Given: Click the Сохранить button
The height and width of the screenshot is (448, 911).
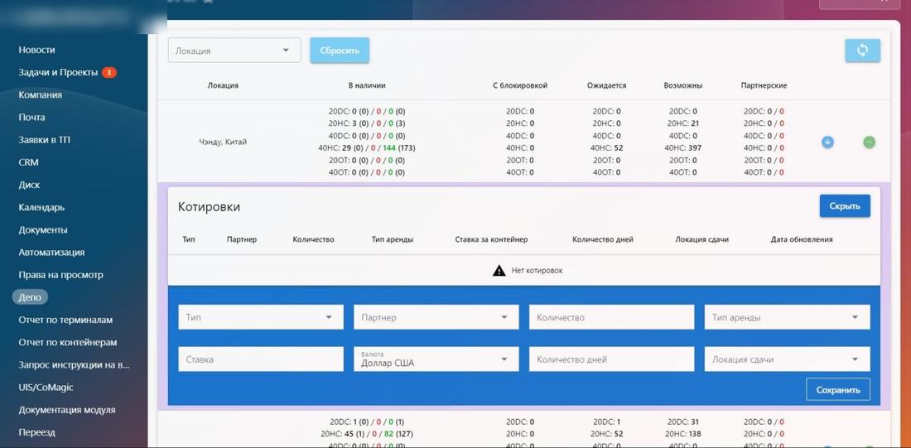Looking at the screenshot, I should click(x=838, y=389).
